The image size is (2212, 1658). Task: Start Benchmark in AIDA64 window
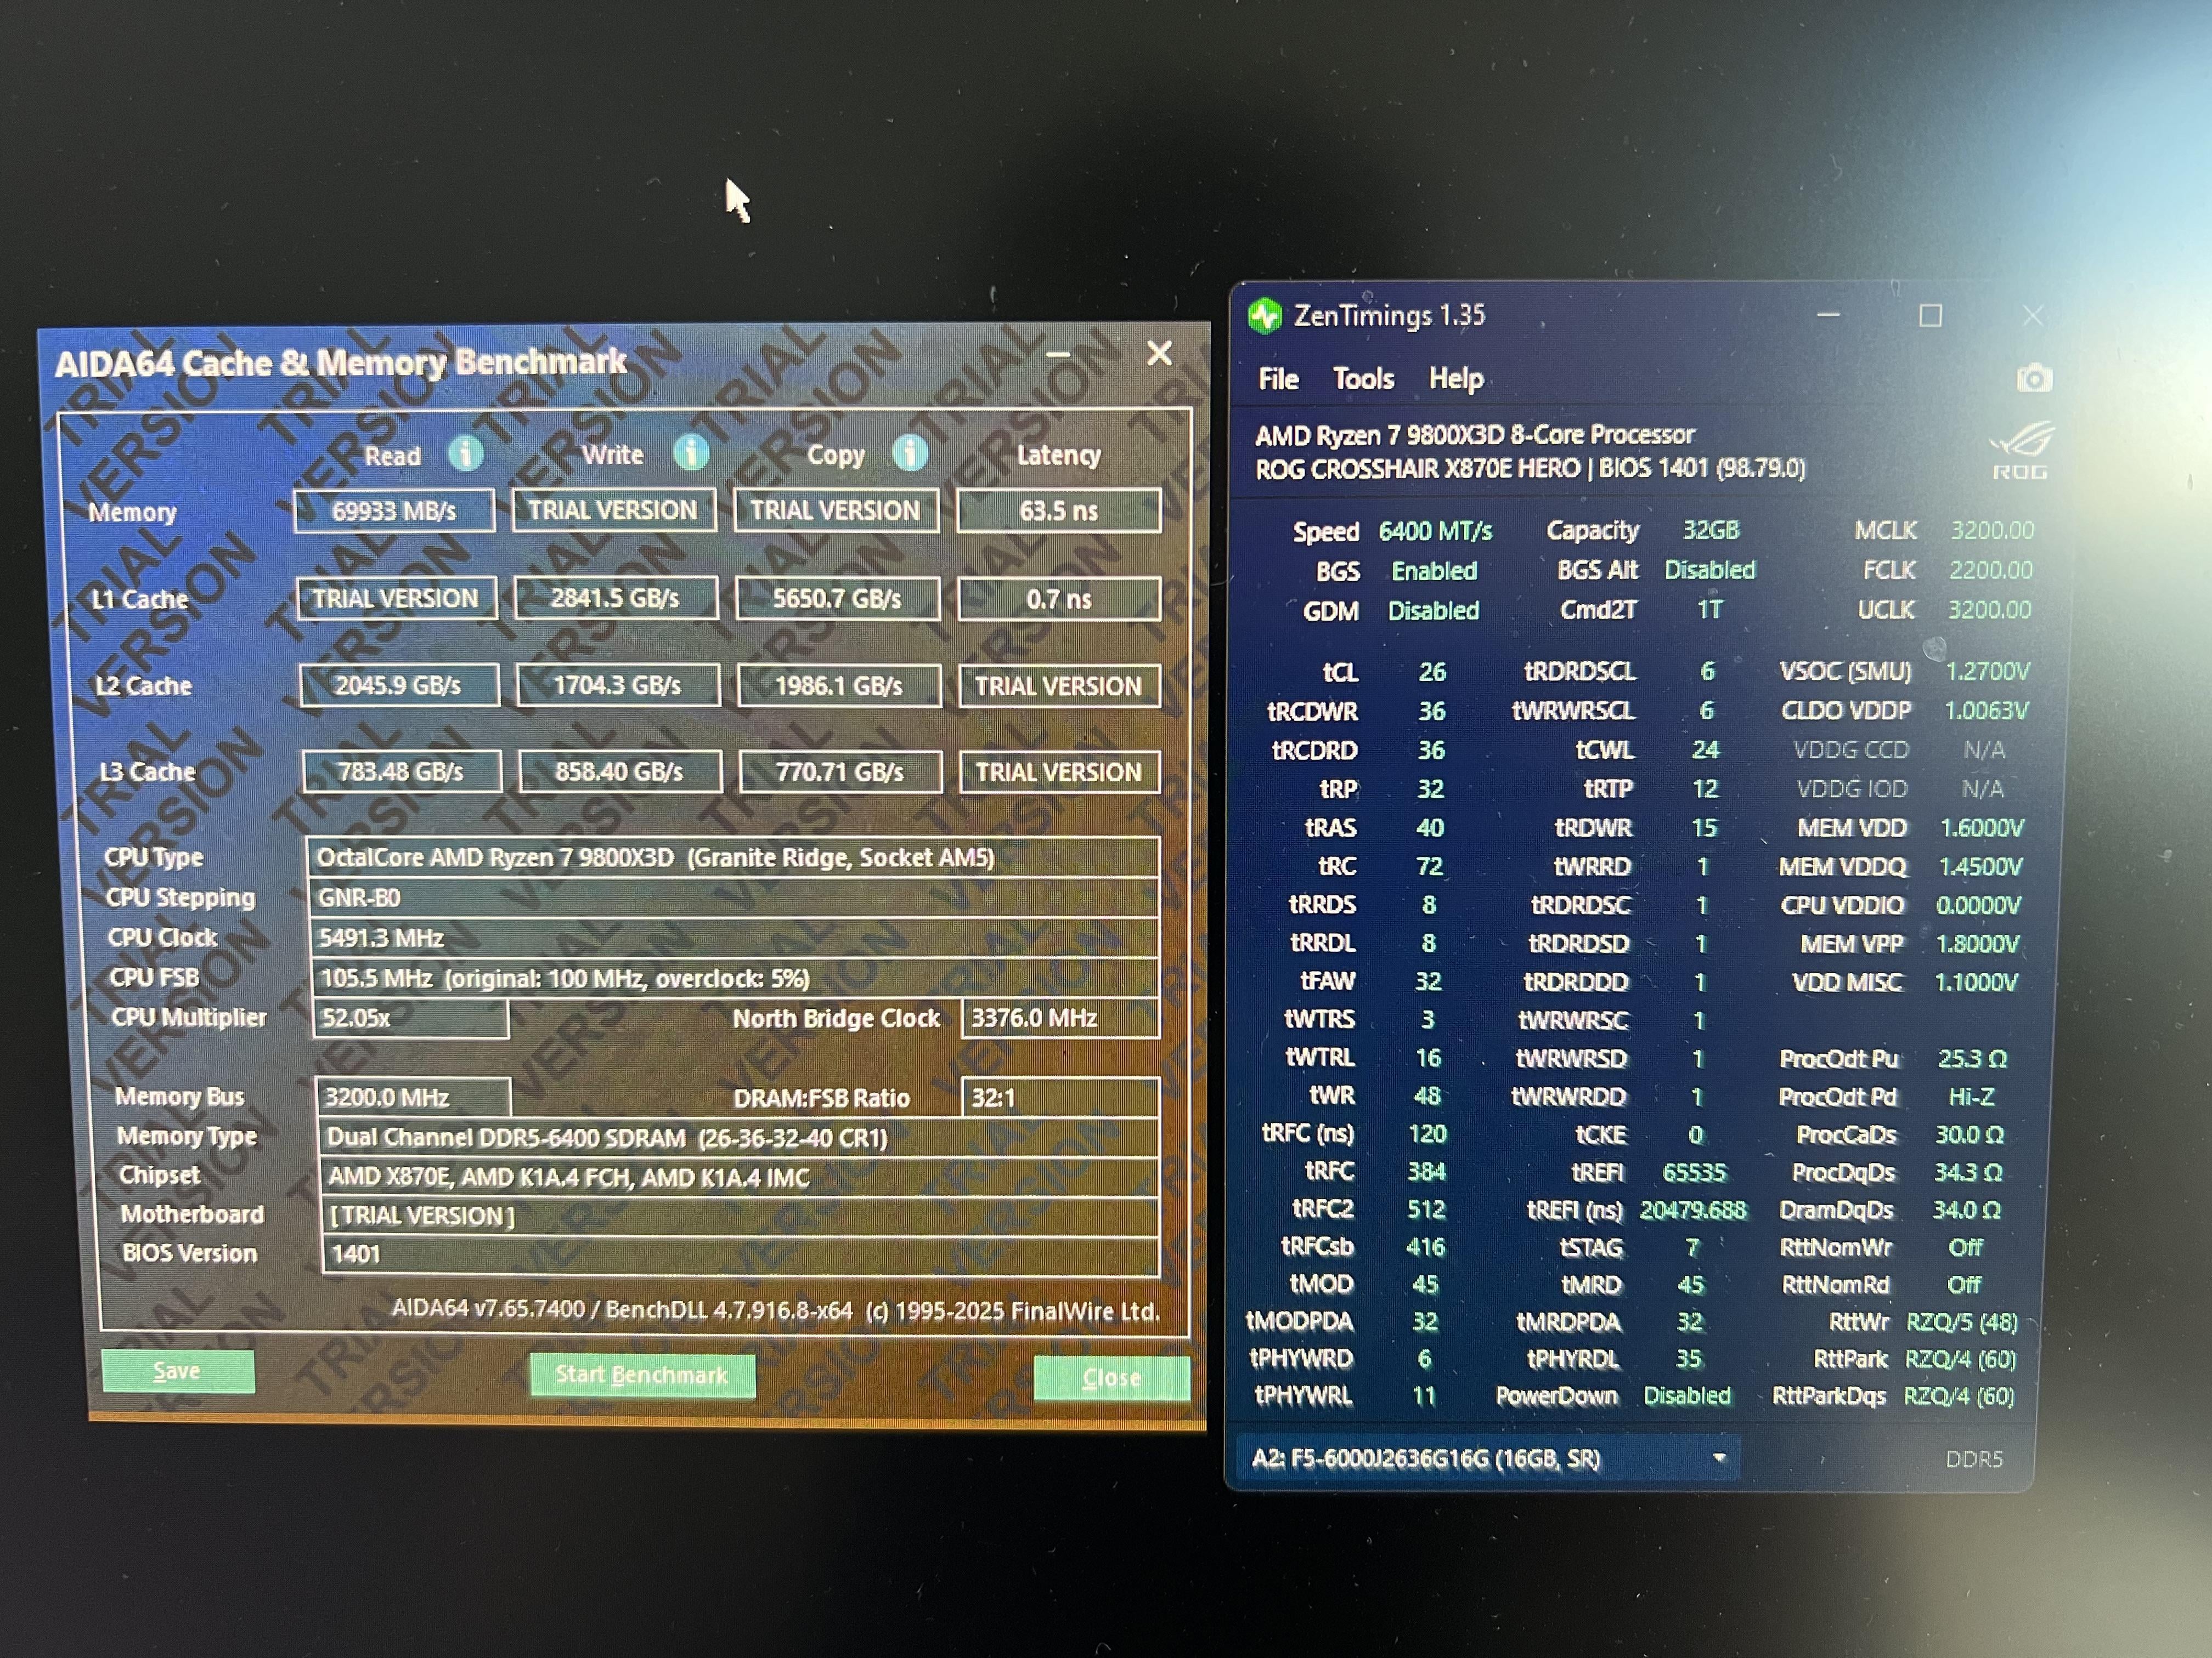(642, 1375)
